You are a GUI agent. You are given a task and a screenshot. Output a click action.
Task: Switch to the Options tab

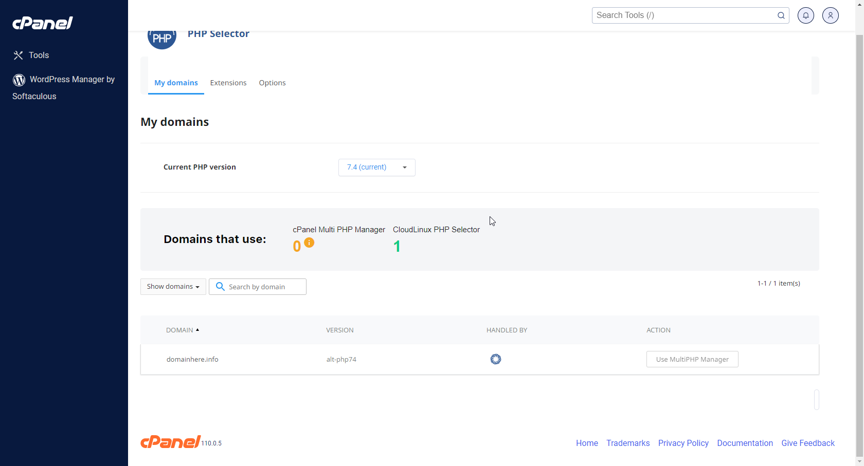pyautogui.click(x=272, y=83)
